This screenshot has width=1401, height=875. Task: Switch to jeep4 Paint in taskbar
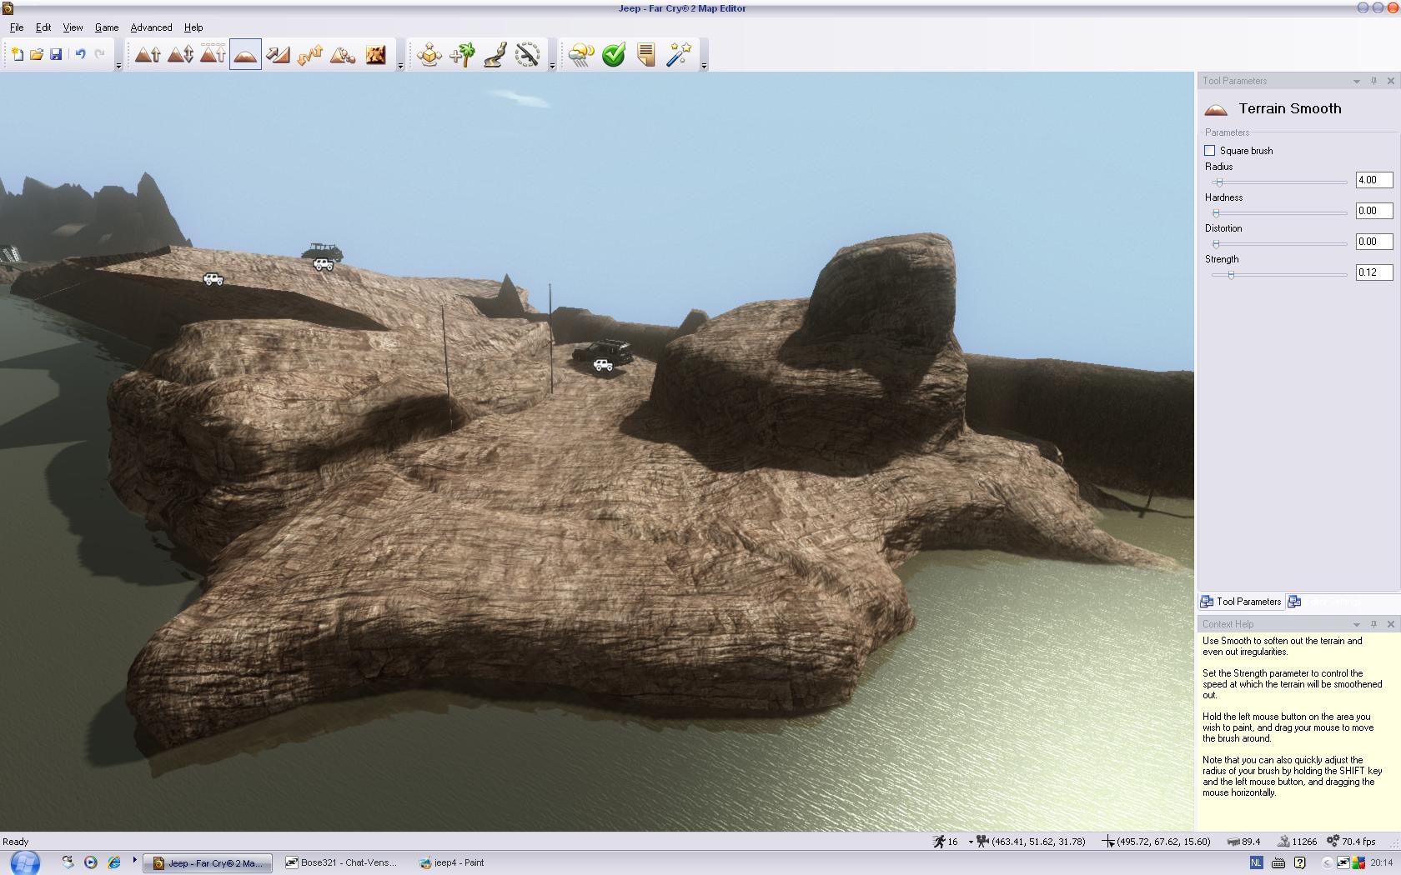pos(452,863)
